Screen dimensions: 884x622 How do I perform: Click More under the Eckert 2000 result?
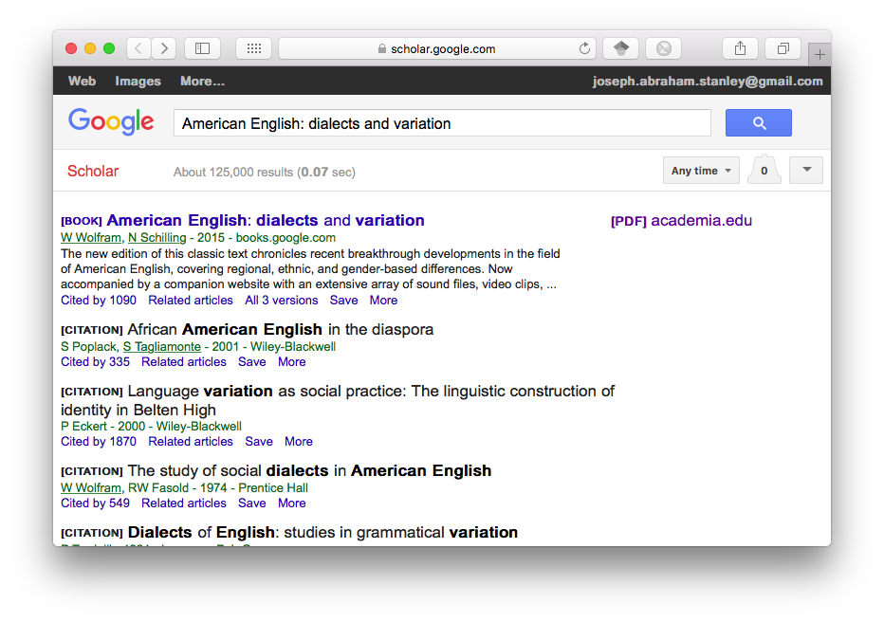tap(299, 442)
